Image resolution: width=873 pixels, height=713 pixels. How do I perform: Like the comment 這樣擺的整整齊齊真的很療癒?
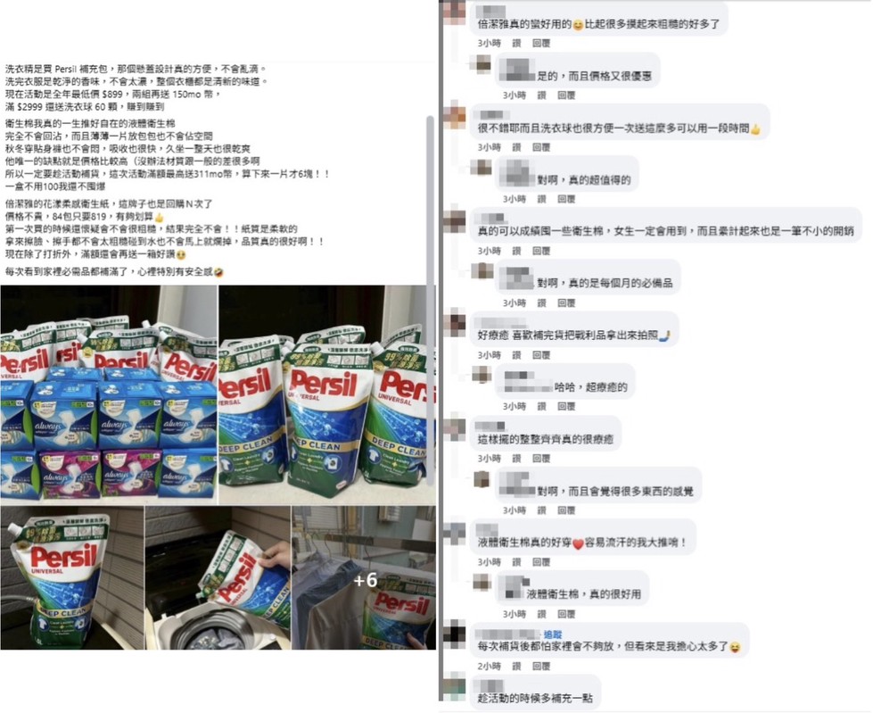[516, 459]
